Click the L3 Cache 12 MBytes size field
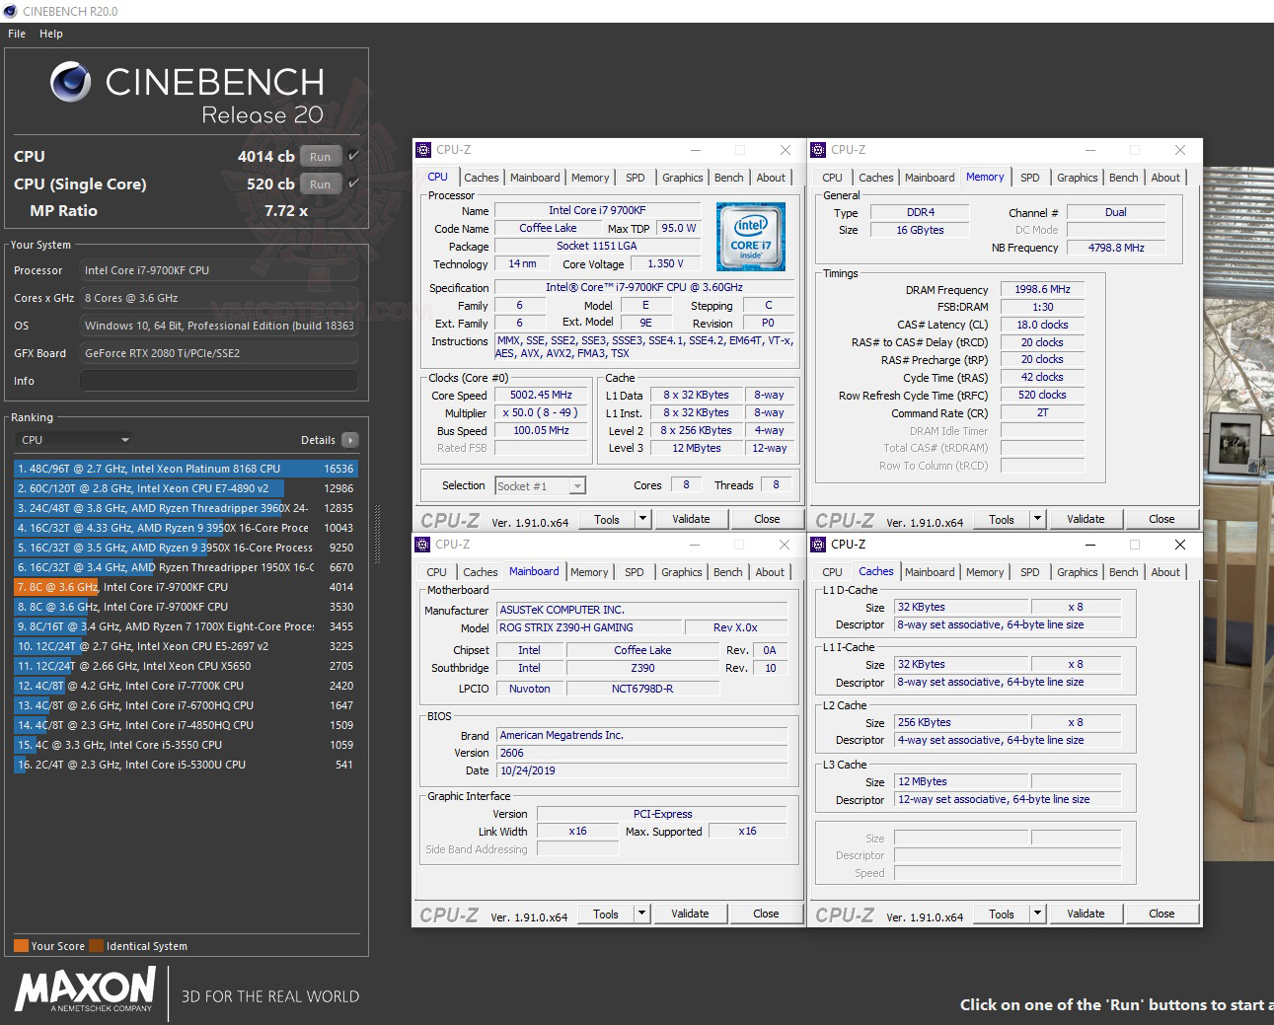Screen dimensions: 1274x1025 (x=961, y=781)
